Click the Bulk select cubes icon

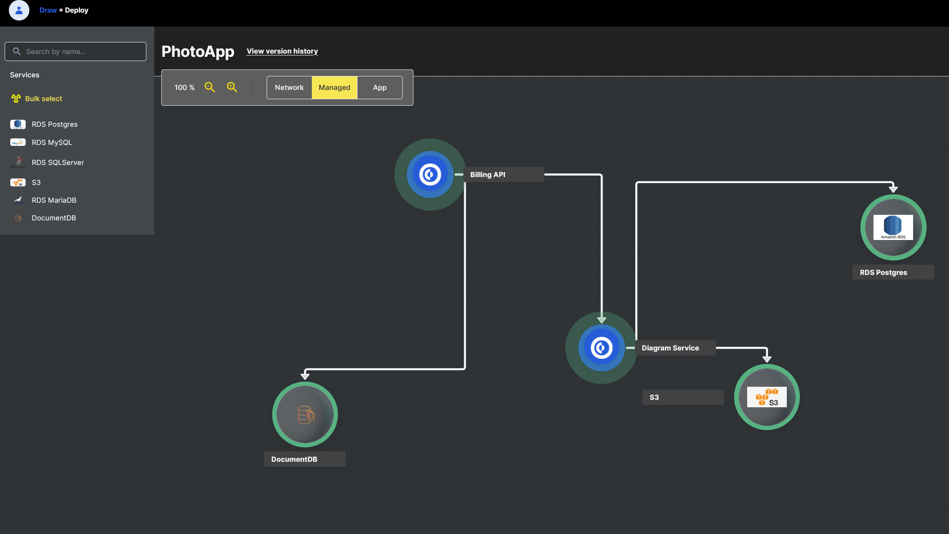click(16, 98)
